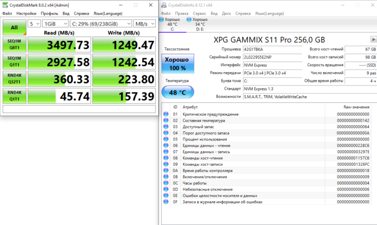Click the empty comment field in CrystalDiskMark

[x=79, y=109]
